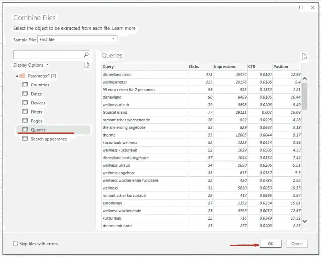Screen dimensions: 321x257
Task: Select the Search appearance table icon
Action: tap(25, 139)
